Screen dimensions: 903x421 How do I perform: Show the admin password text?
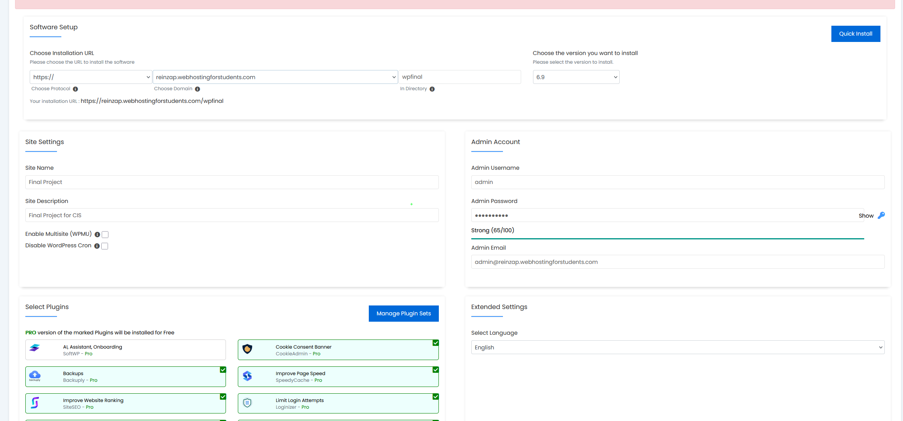pos(866,216)
